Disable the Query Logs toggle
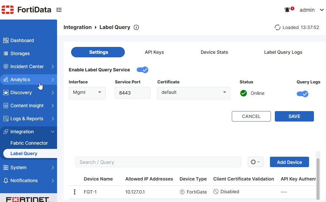 click(303, 94)
